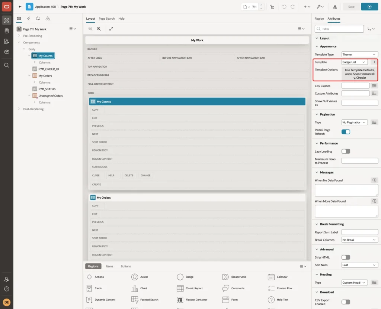Switch to the Page Search tab
This screenshot has height=309, width=381.
pyautogui.click(x=106, y=19)
